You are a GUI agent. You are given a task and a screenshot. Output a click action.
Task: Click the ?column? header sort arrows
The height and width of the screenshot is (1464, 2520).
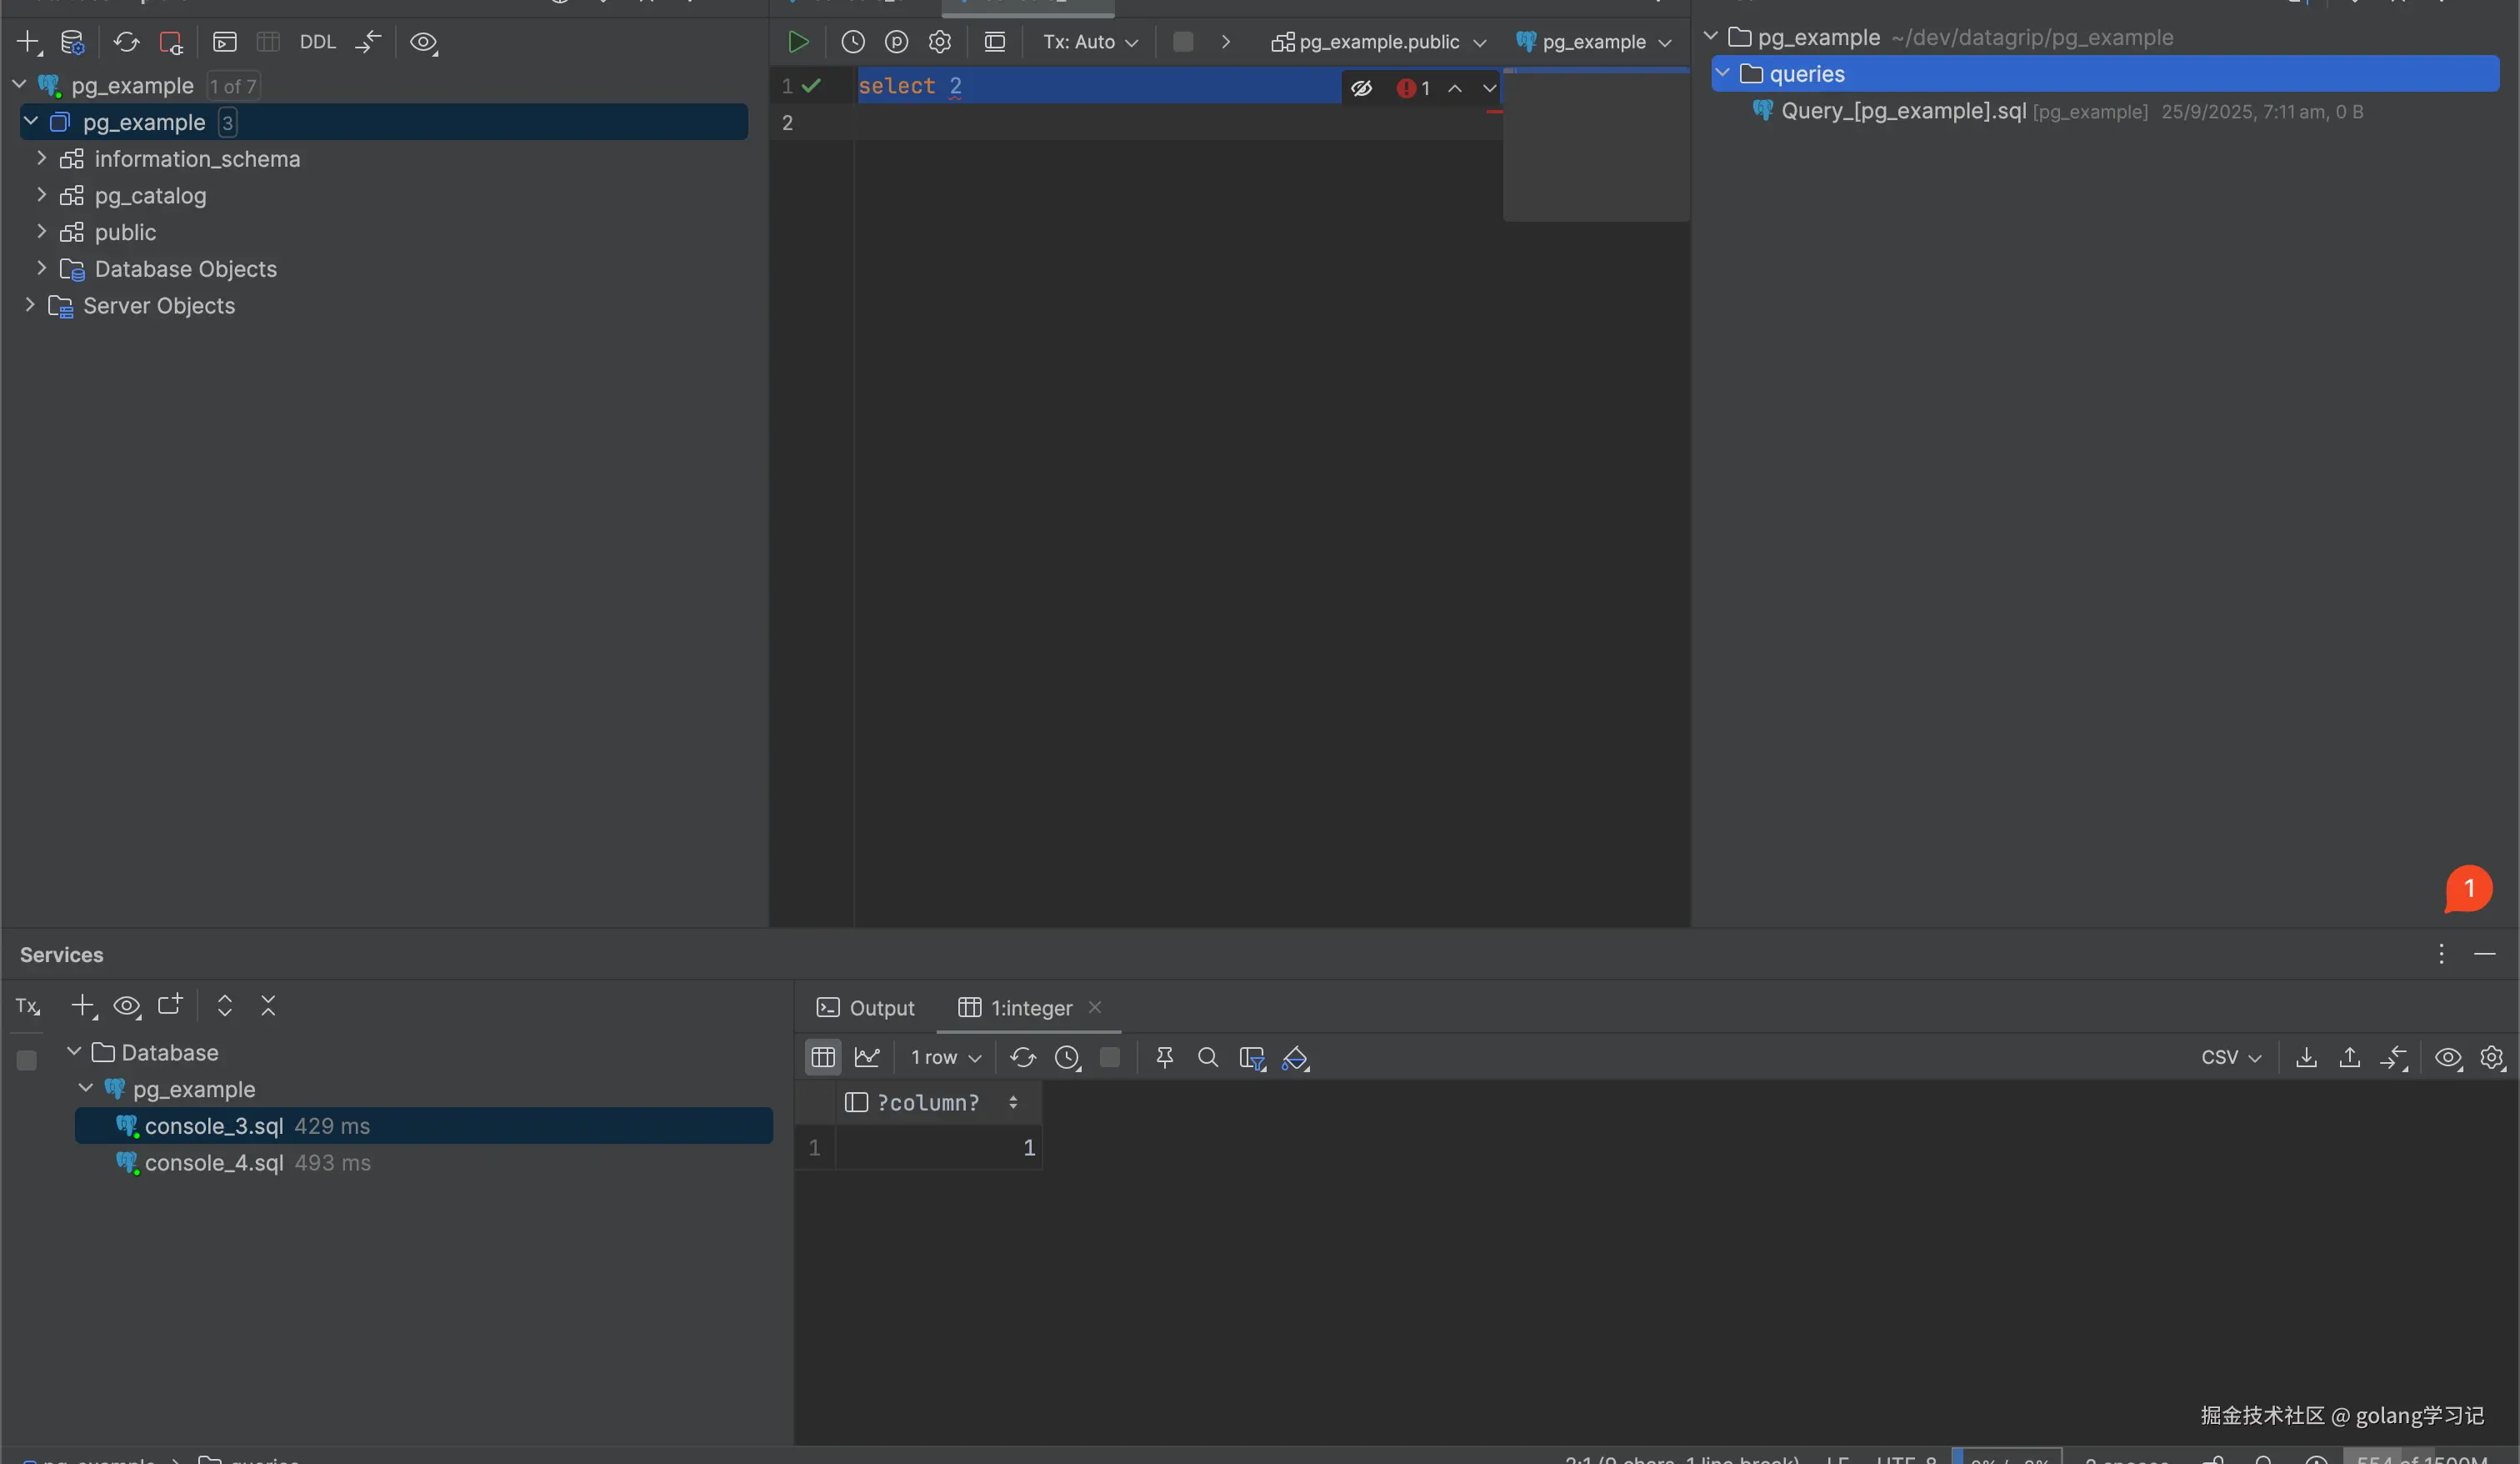1013,1103
